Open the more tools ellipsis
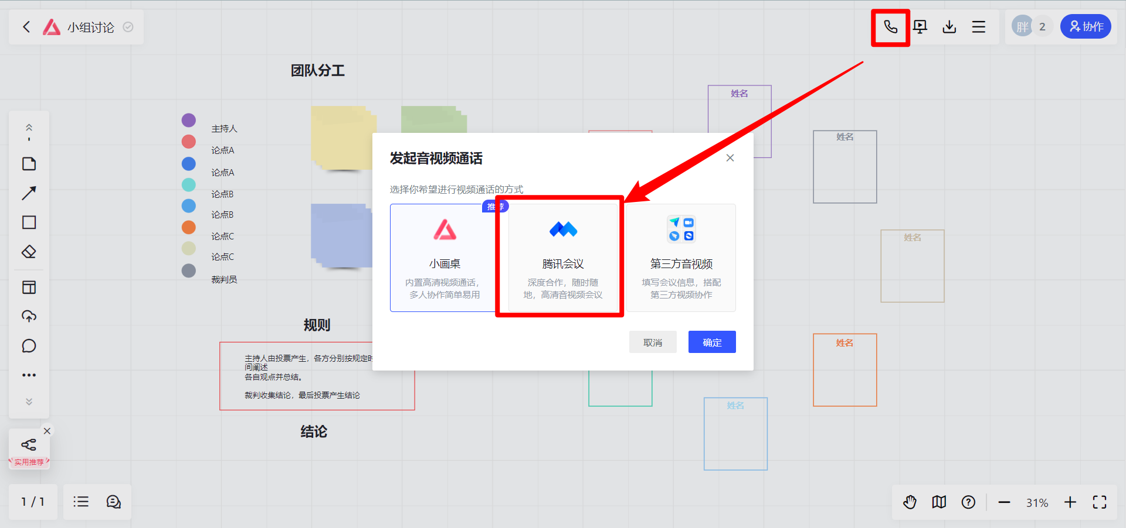The height and width of the screenshot is (528, 1126). click(29, 375)
